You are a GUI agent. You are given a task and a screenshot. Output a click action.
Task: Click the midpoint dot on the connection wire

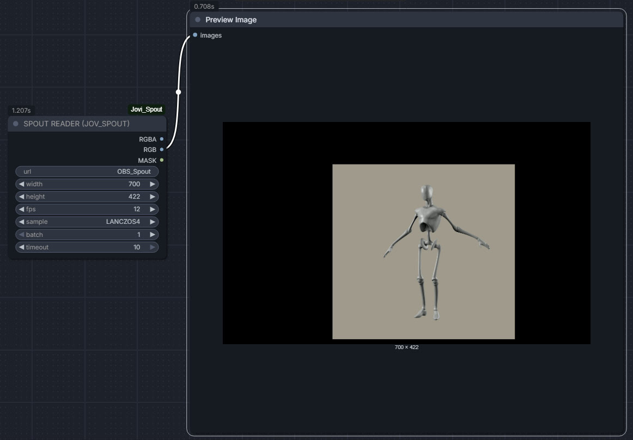tap(178, 92)
